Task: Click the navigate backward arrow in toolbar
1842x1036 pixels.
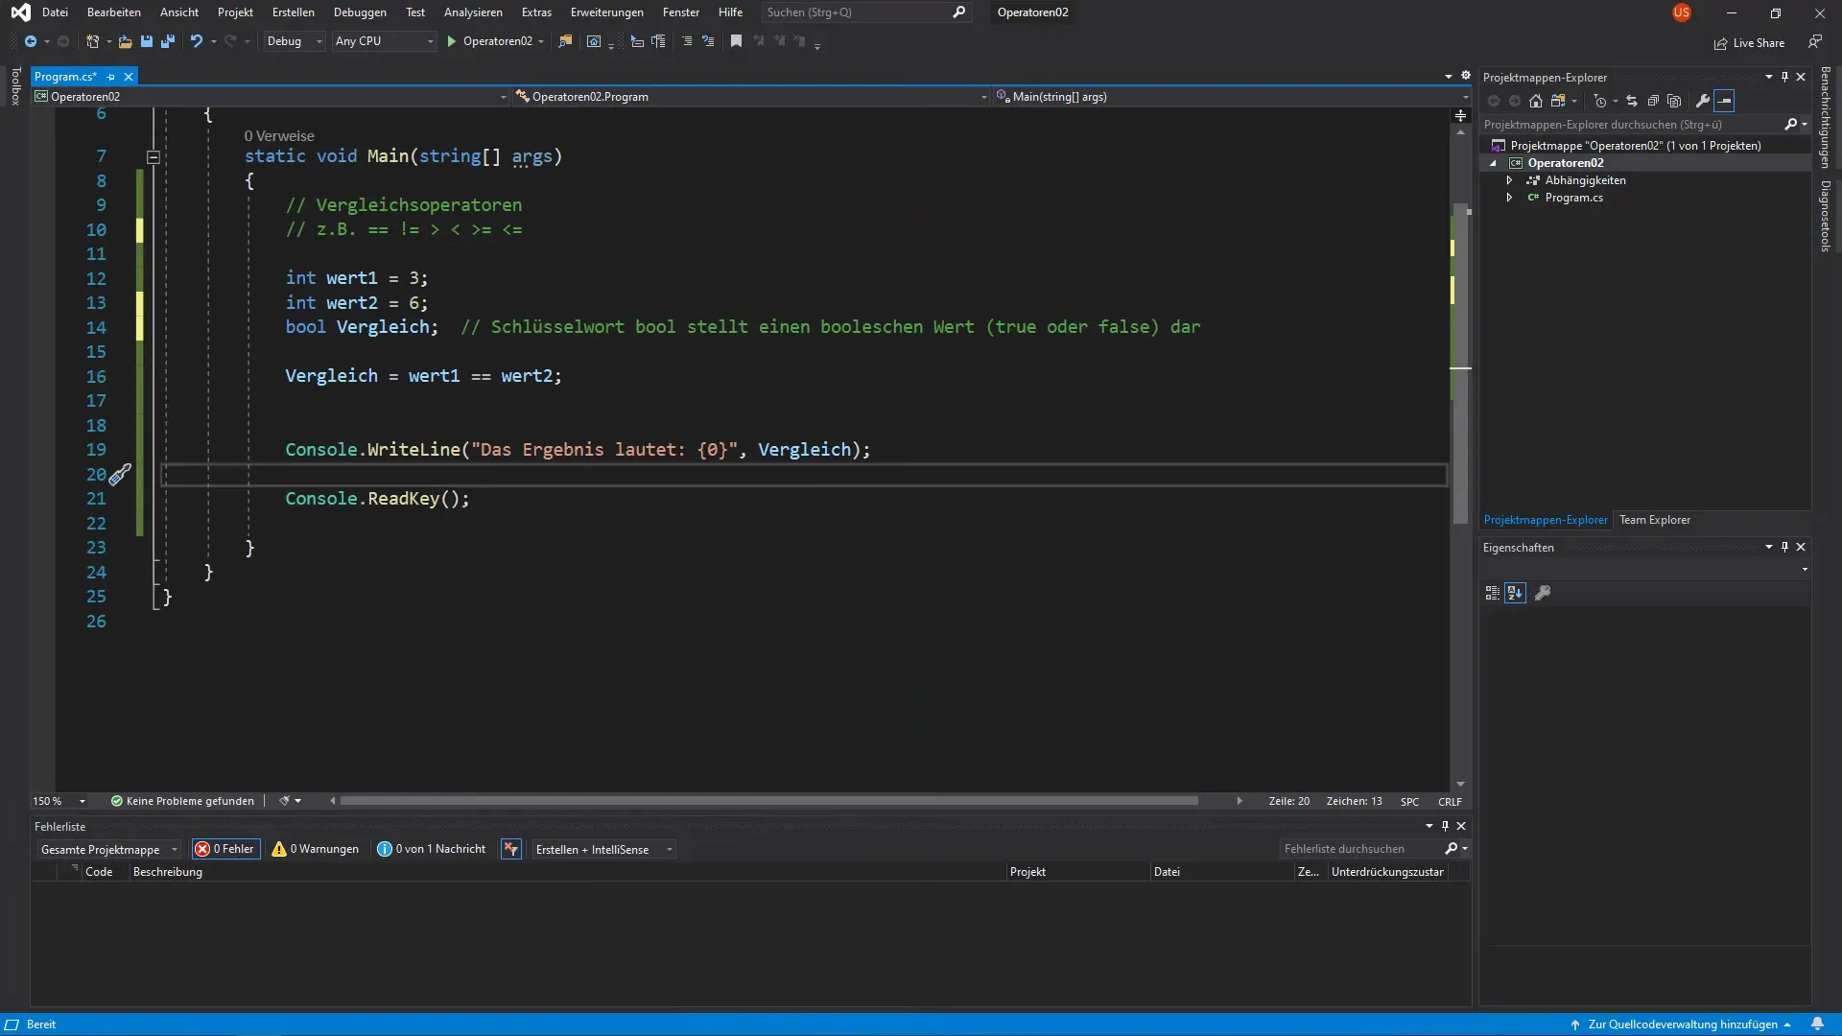Action: 31,41
